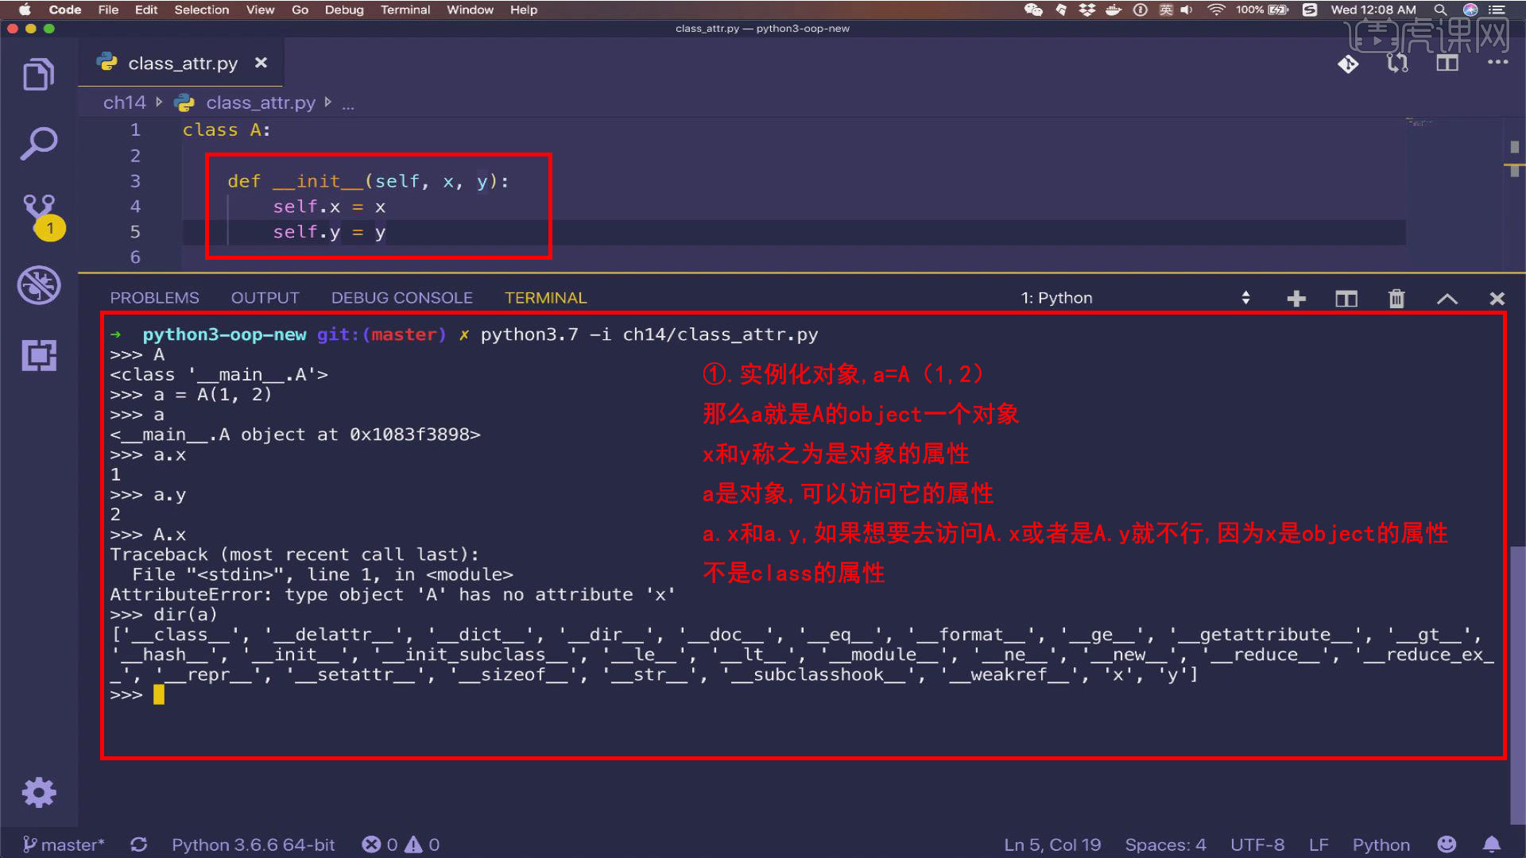Viewport: 1526px width, 858px height.
Task: Switch to the OUTPUT tab
Action: point(265,297)
